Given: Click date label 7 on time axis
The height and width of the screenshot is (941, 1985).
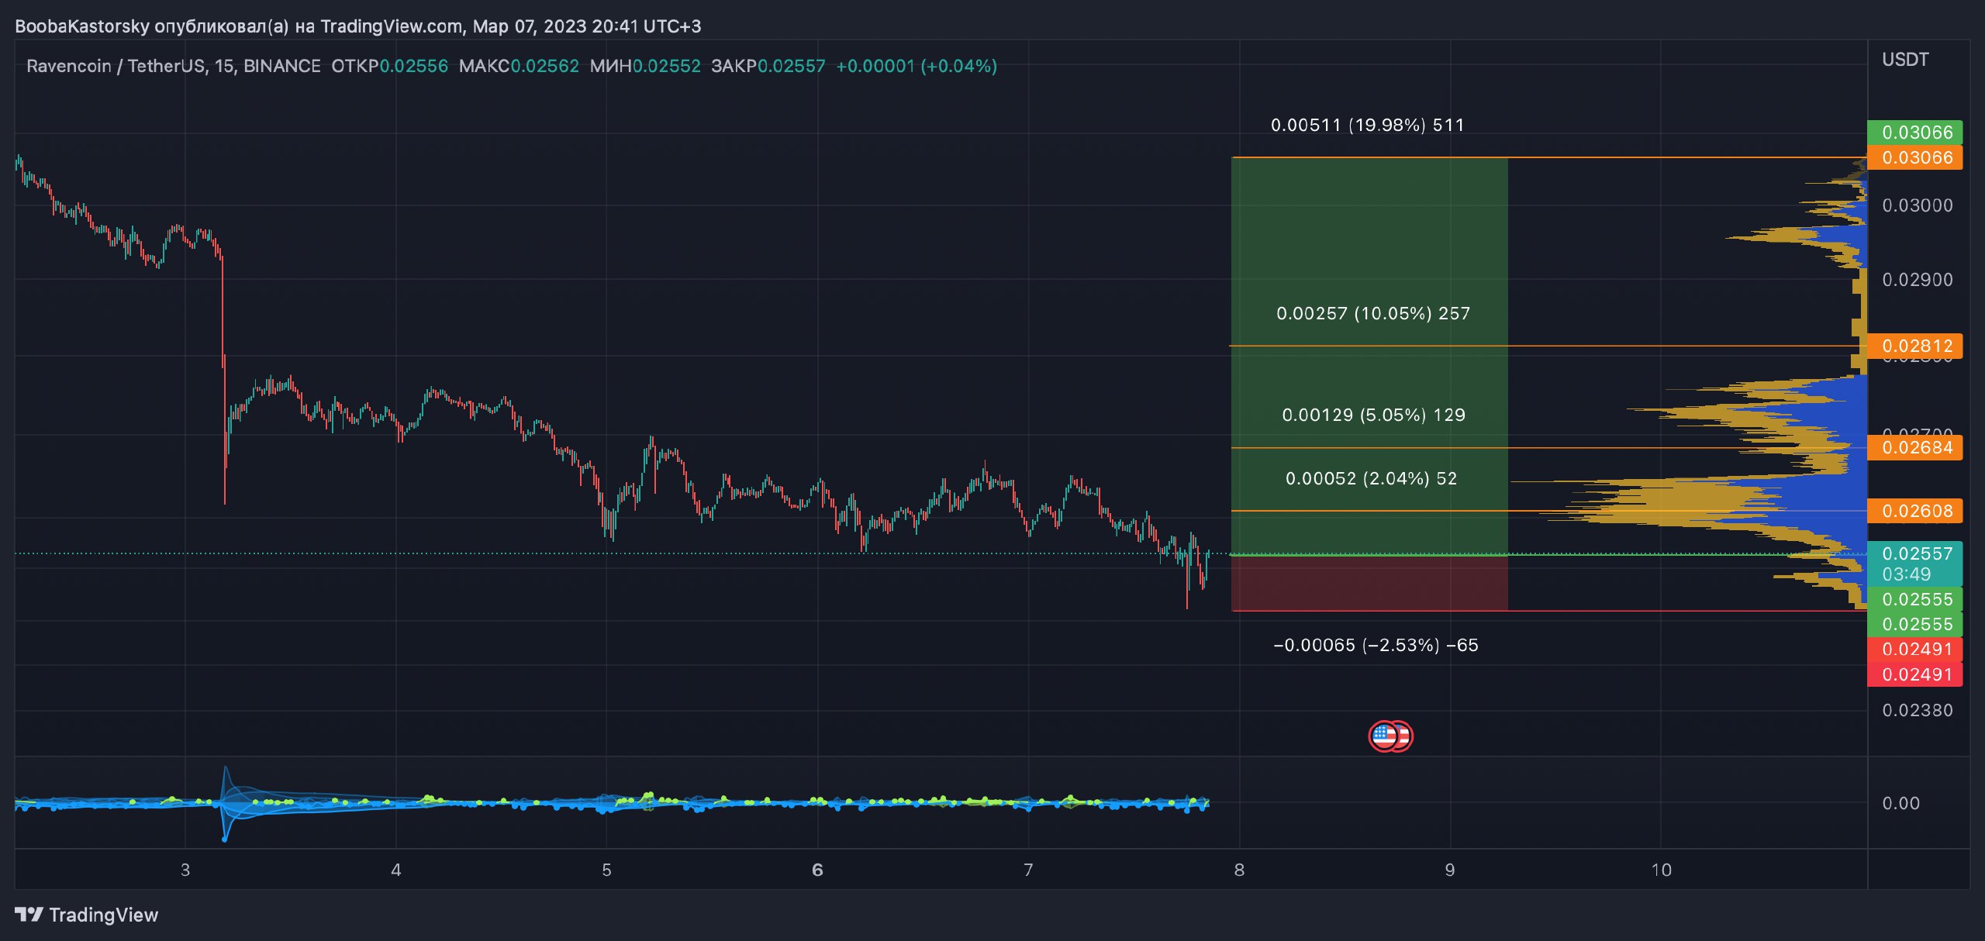Looking at the screenshot, I should click(1028, 870).
